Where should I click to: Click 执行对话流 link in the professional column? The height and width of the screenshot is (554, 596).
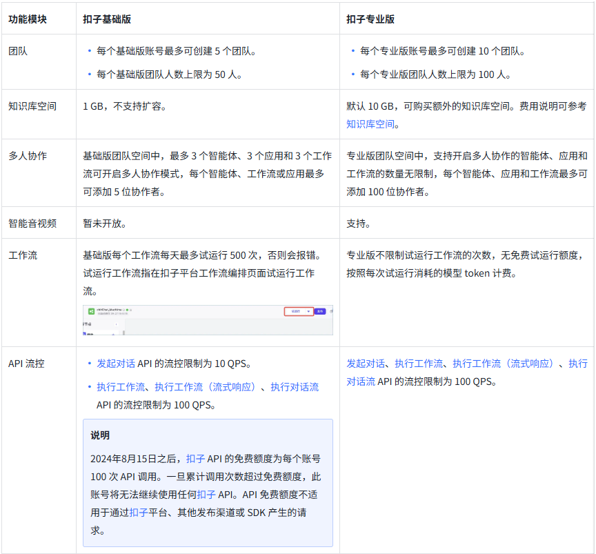pos(361,382)
